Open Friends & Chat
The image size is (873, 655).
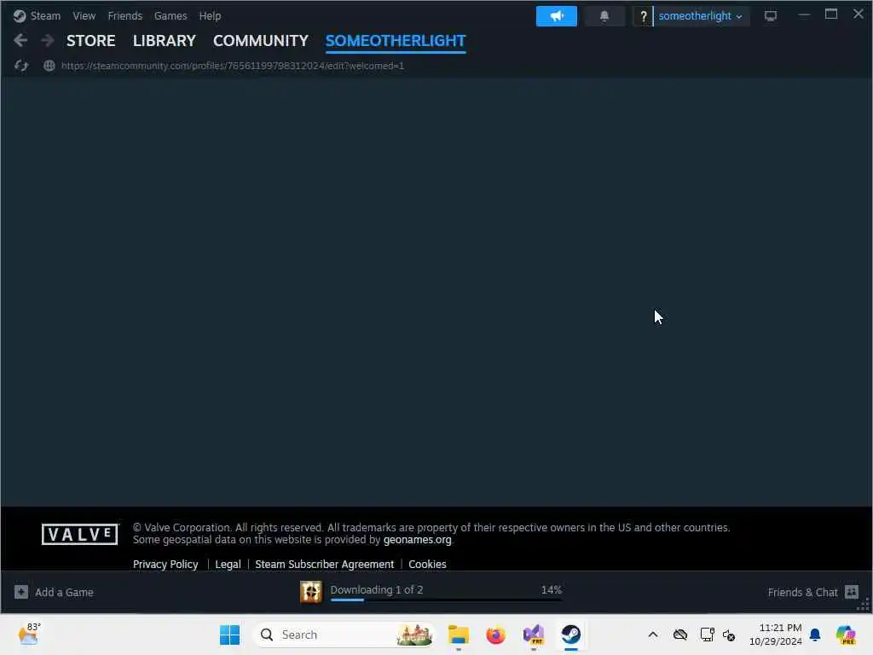802,592
